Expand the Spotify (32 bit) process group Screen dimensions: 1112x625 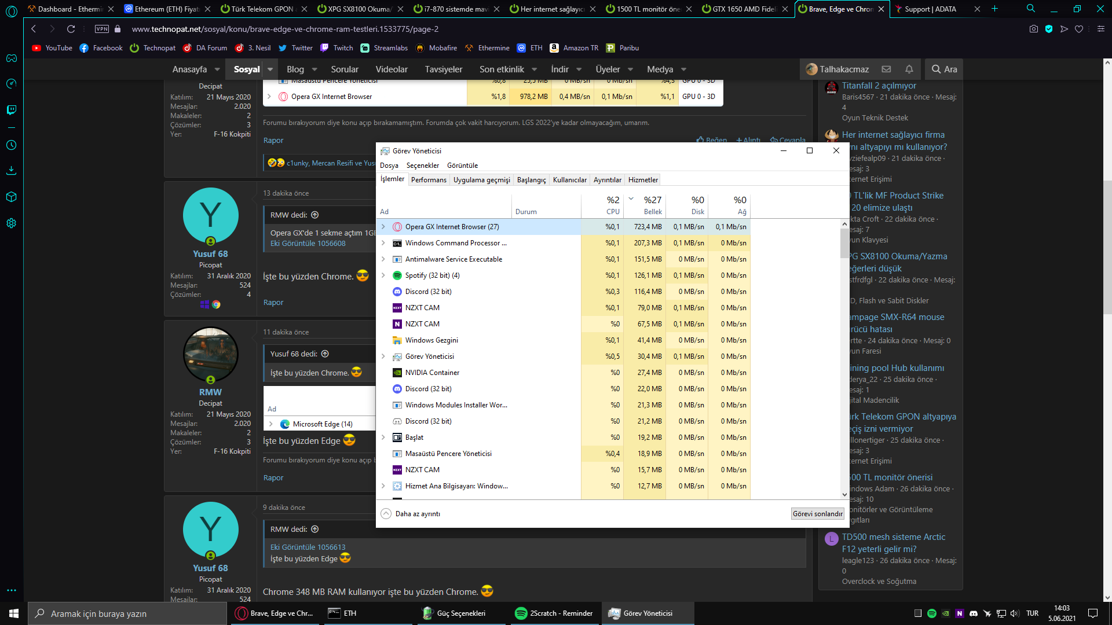(x=383, y=275)
